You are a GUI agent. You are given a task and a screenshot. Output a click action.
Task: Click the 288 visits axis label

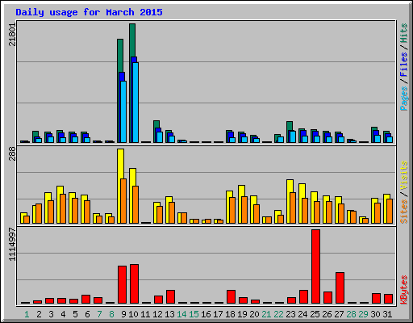click(12, 153)
